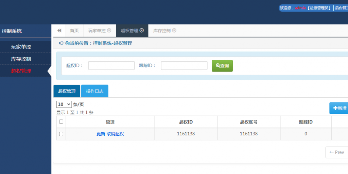348x174 pixels.
Task: Click the 跟踪ID input field
Action: click(184, 65)
